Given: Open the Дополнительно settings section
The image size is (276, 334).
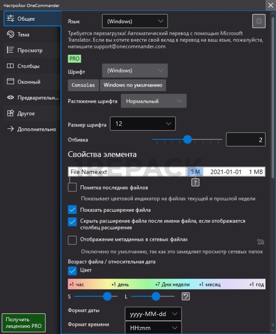Looking at the screenshot, I should (36, 129).
